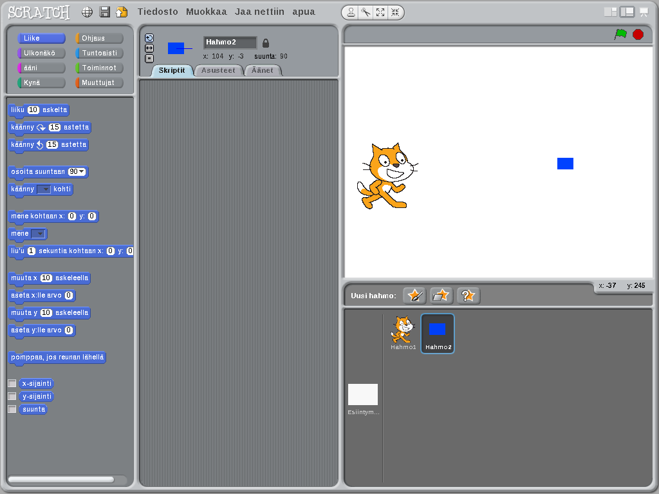This screenshot has height=494, width=659.
Task: Open the Jaa nettiin menu
Action: pos(259,12)
